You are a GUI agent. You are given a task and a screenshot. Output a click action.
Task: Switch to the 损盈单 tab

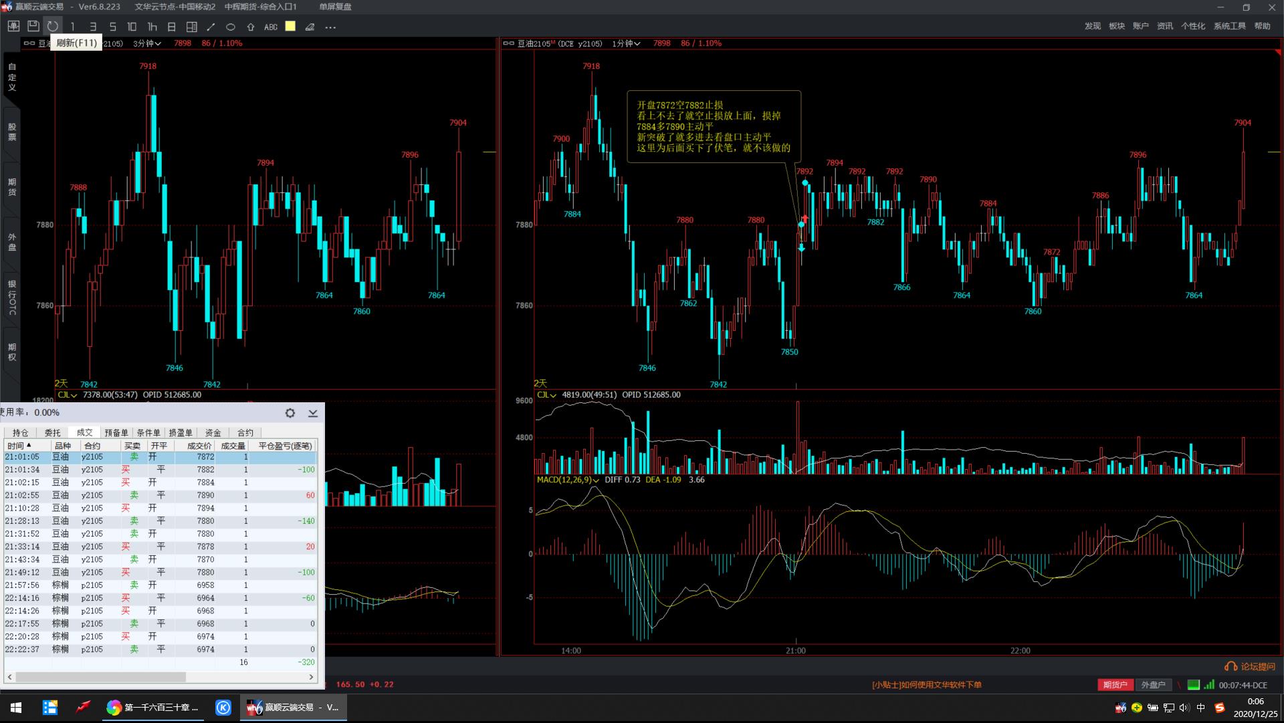coord(181,433)
